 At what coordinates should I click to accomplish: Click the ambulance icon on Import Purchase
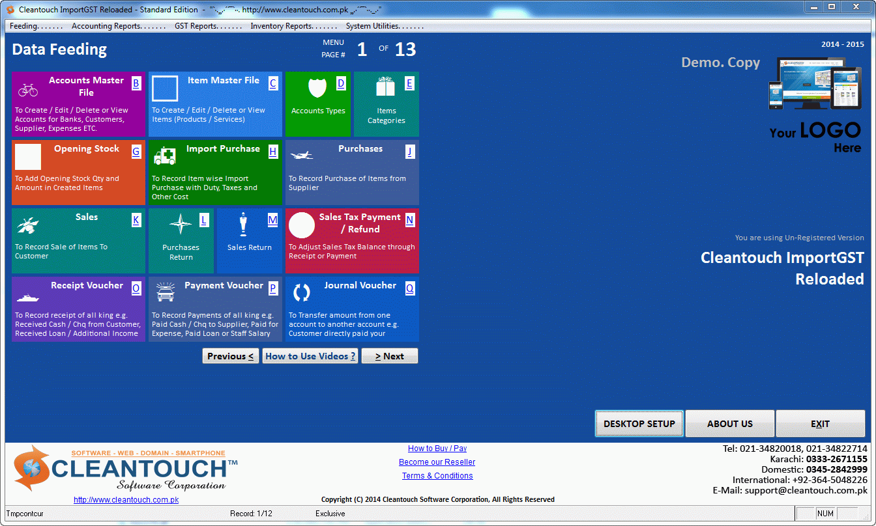point(165,156)
